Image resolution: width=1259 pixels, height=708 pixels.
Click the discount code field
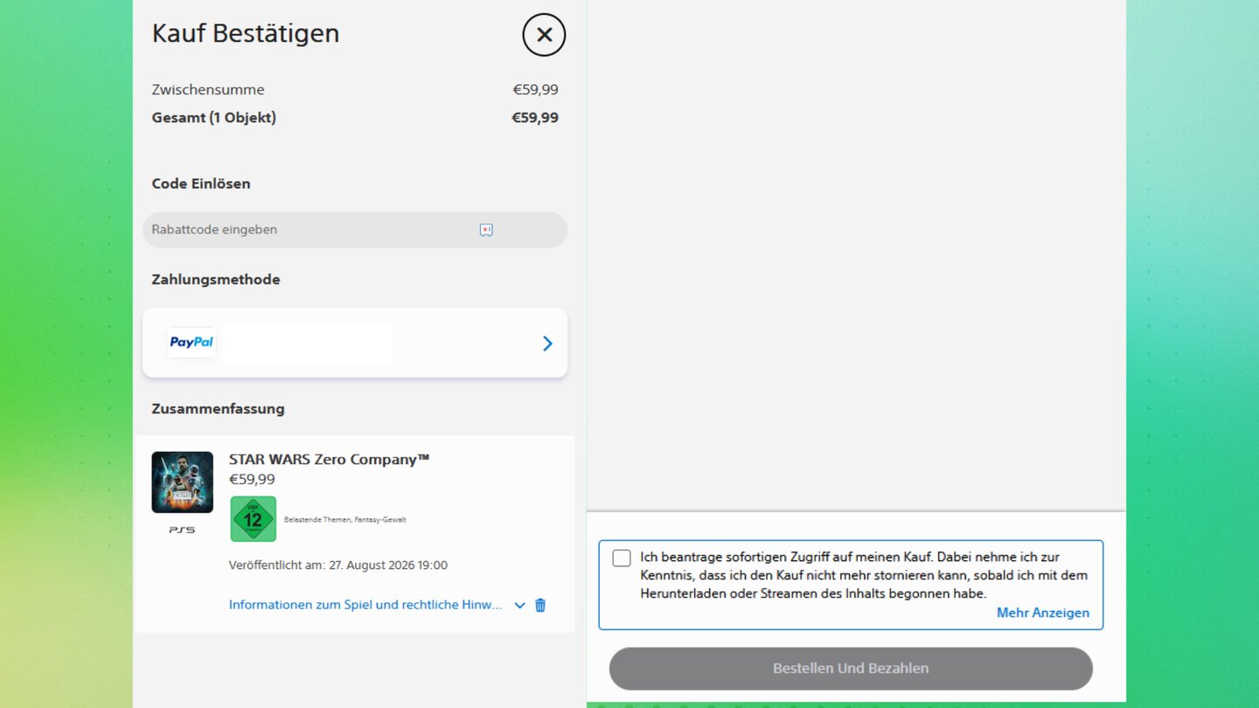355,230
